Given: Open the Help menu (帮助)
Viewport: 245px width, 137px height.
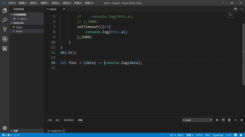Looking at the screenshot, I should [x=89, y=3].
